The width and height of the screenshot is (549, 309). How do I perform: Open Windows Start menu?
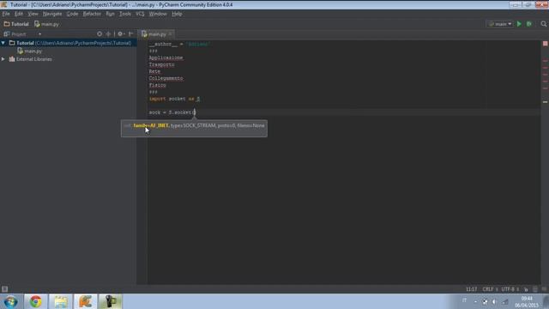tap(11, 301)
